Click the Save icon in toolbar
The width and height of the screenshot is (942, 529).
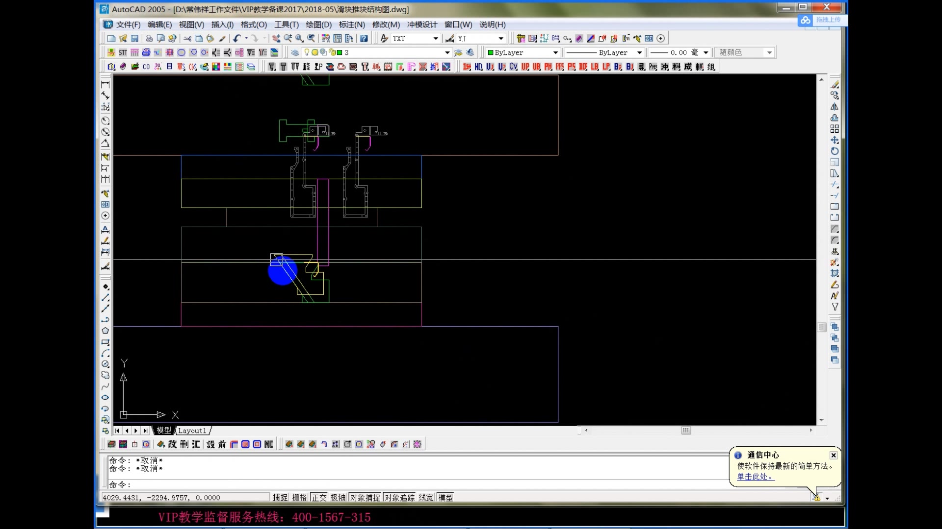tap(134, 38)
